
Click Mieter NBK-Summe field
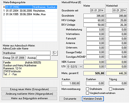pyautogui.click(x=94, y=62)
